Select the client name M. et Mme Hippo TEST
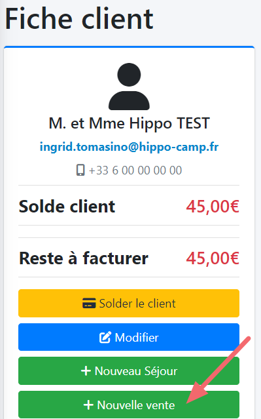This screenshot has height=419, width=261. [x=130, y=123]
